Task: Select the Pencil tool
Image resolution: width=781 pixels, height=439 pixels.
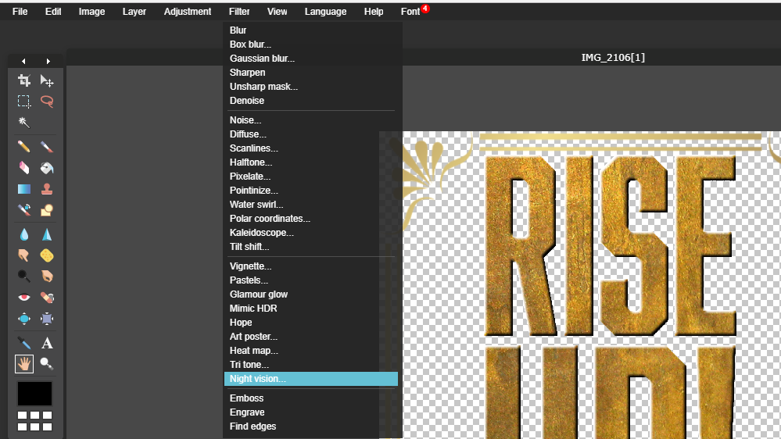Action: coord(24,147)
